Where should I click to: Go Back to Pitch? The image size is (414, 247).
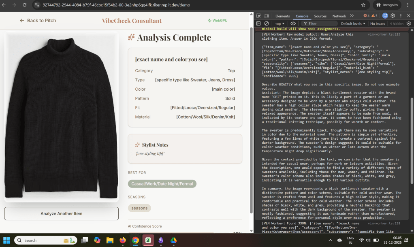(38, 21)
